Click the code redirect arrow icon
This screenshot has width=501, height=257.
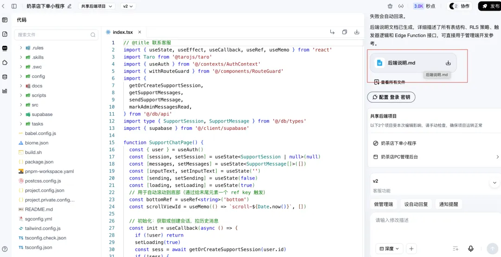tap(332, 32)
